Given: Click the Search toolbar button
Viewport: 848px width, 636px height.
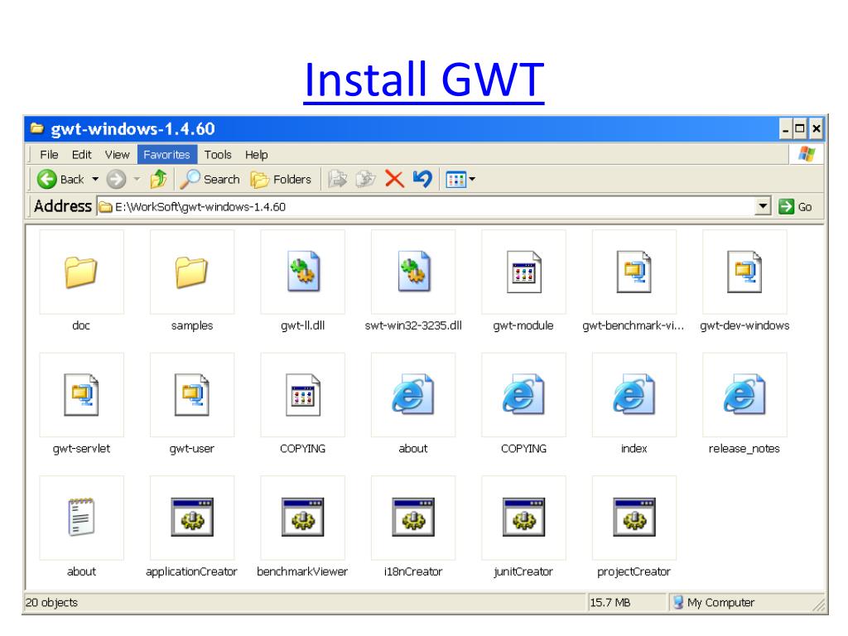Looking at the screenshot, I should 212,180.
